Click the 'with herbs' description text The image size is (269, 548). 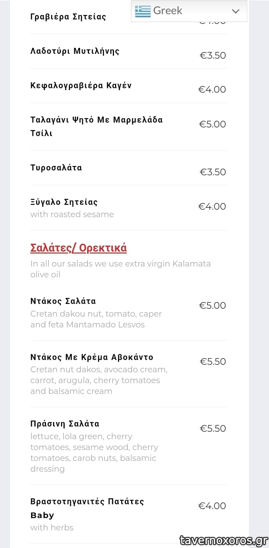point(52,528)
